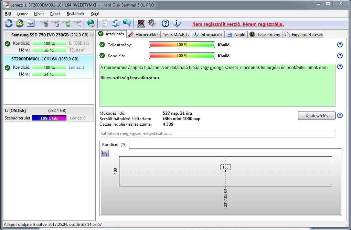The image size is (351, 230).
Task: Click the question mark help toolbar icon
Action: (166, 23)
